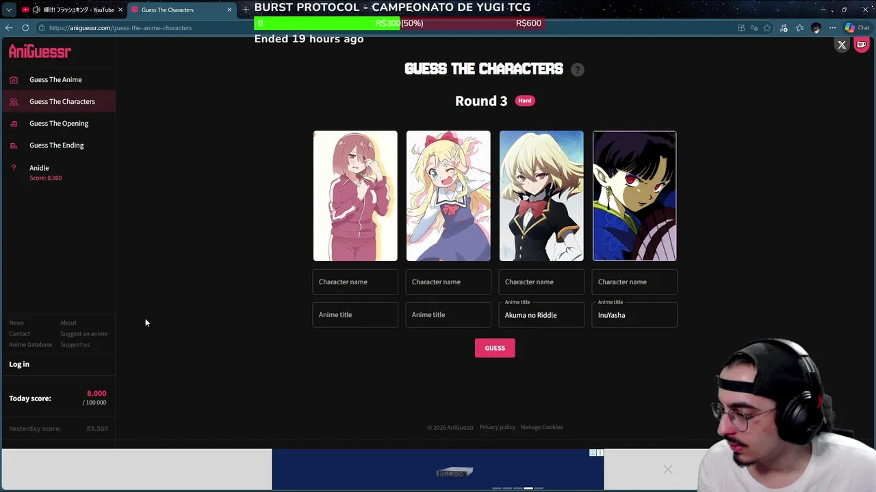Close the bottom ad banner
Image resolution: width=876 pixels, height=492 pixels.
[x=668, y=469]
